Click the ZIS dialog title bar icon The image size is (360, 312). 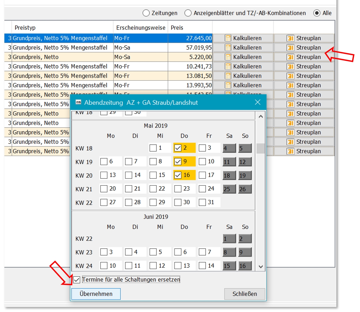pyautogui.click(x=78, y=102)
